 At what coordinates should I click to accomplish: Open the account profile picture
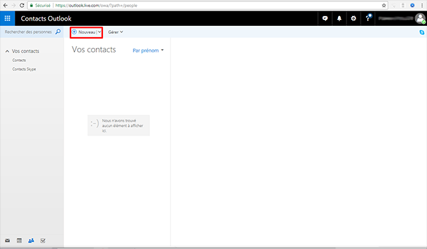(x=420, y=19)
